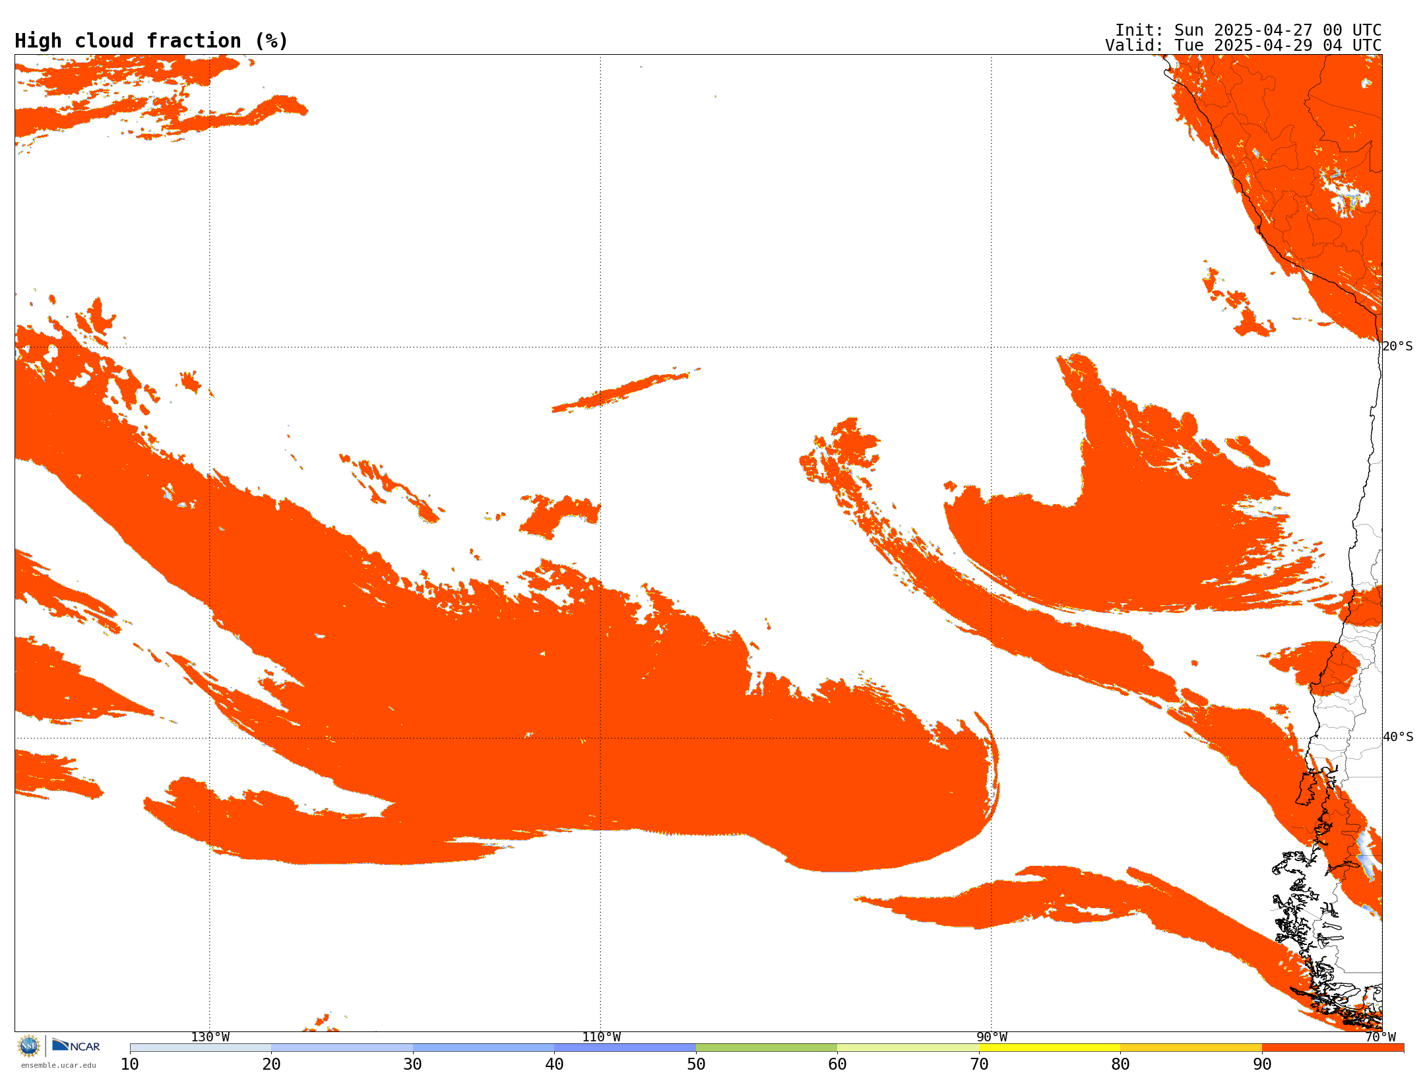Screen dimensions: 1425x1073
Task: Select the 40-50 periwinkle colorbar segment
Action: click(625, 1048)
